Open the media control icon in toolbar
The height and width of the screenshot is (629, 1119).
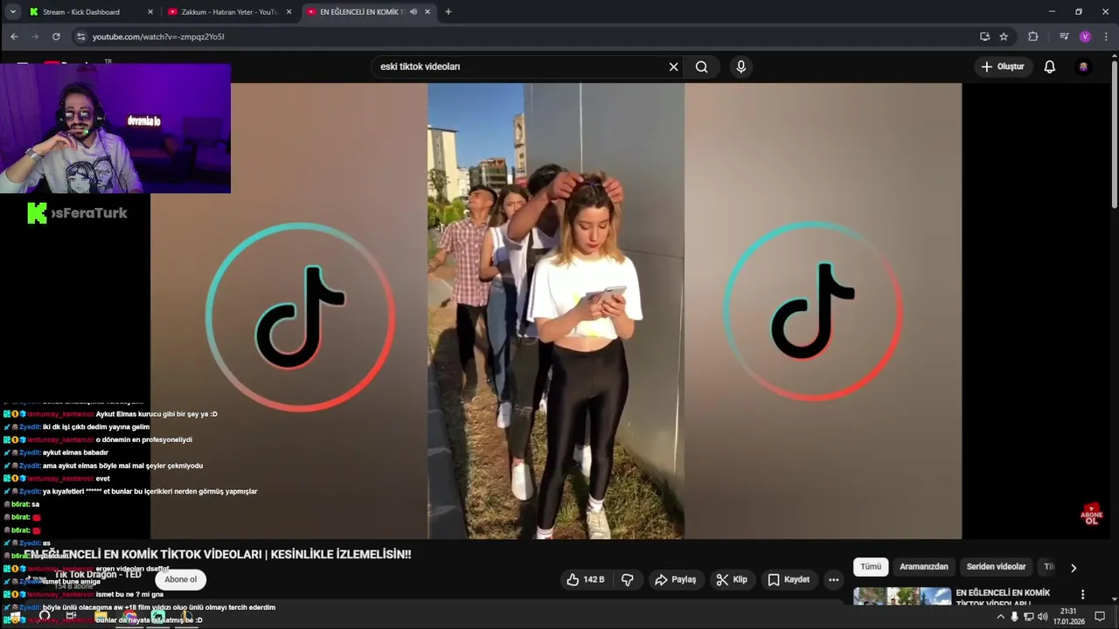coord(1064,37)
